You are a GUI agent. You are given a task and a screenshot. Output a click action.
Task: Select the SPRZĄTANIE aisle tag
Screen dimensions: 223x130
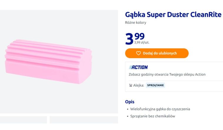155,85
